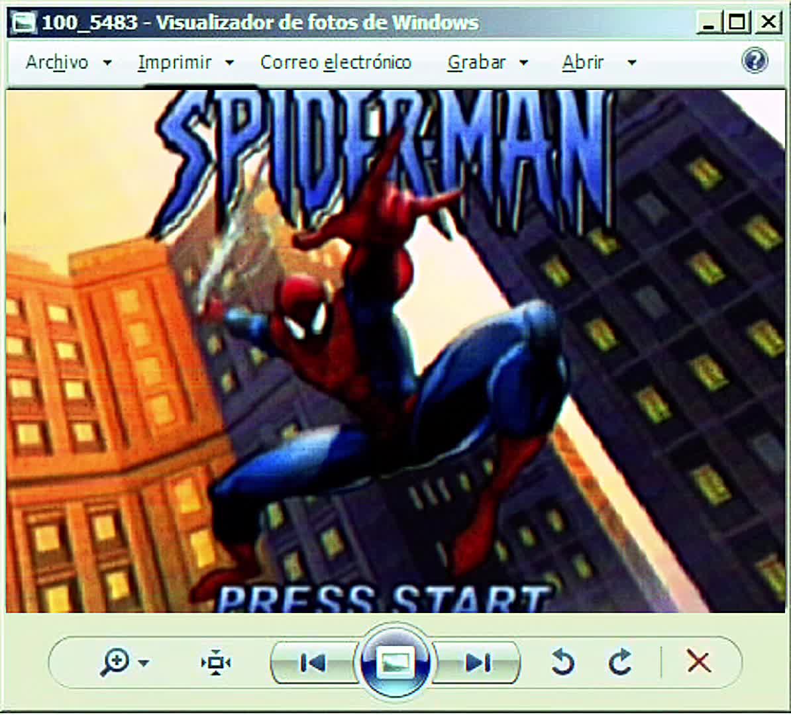
Task: Expand the zoom level dropdown arrow
Action: click(144, 663)
